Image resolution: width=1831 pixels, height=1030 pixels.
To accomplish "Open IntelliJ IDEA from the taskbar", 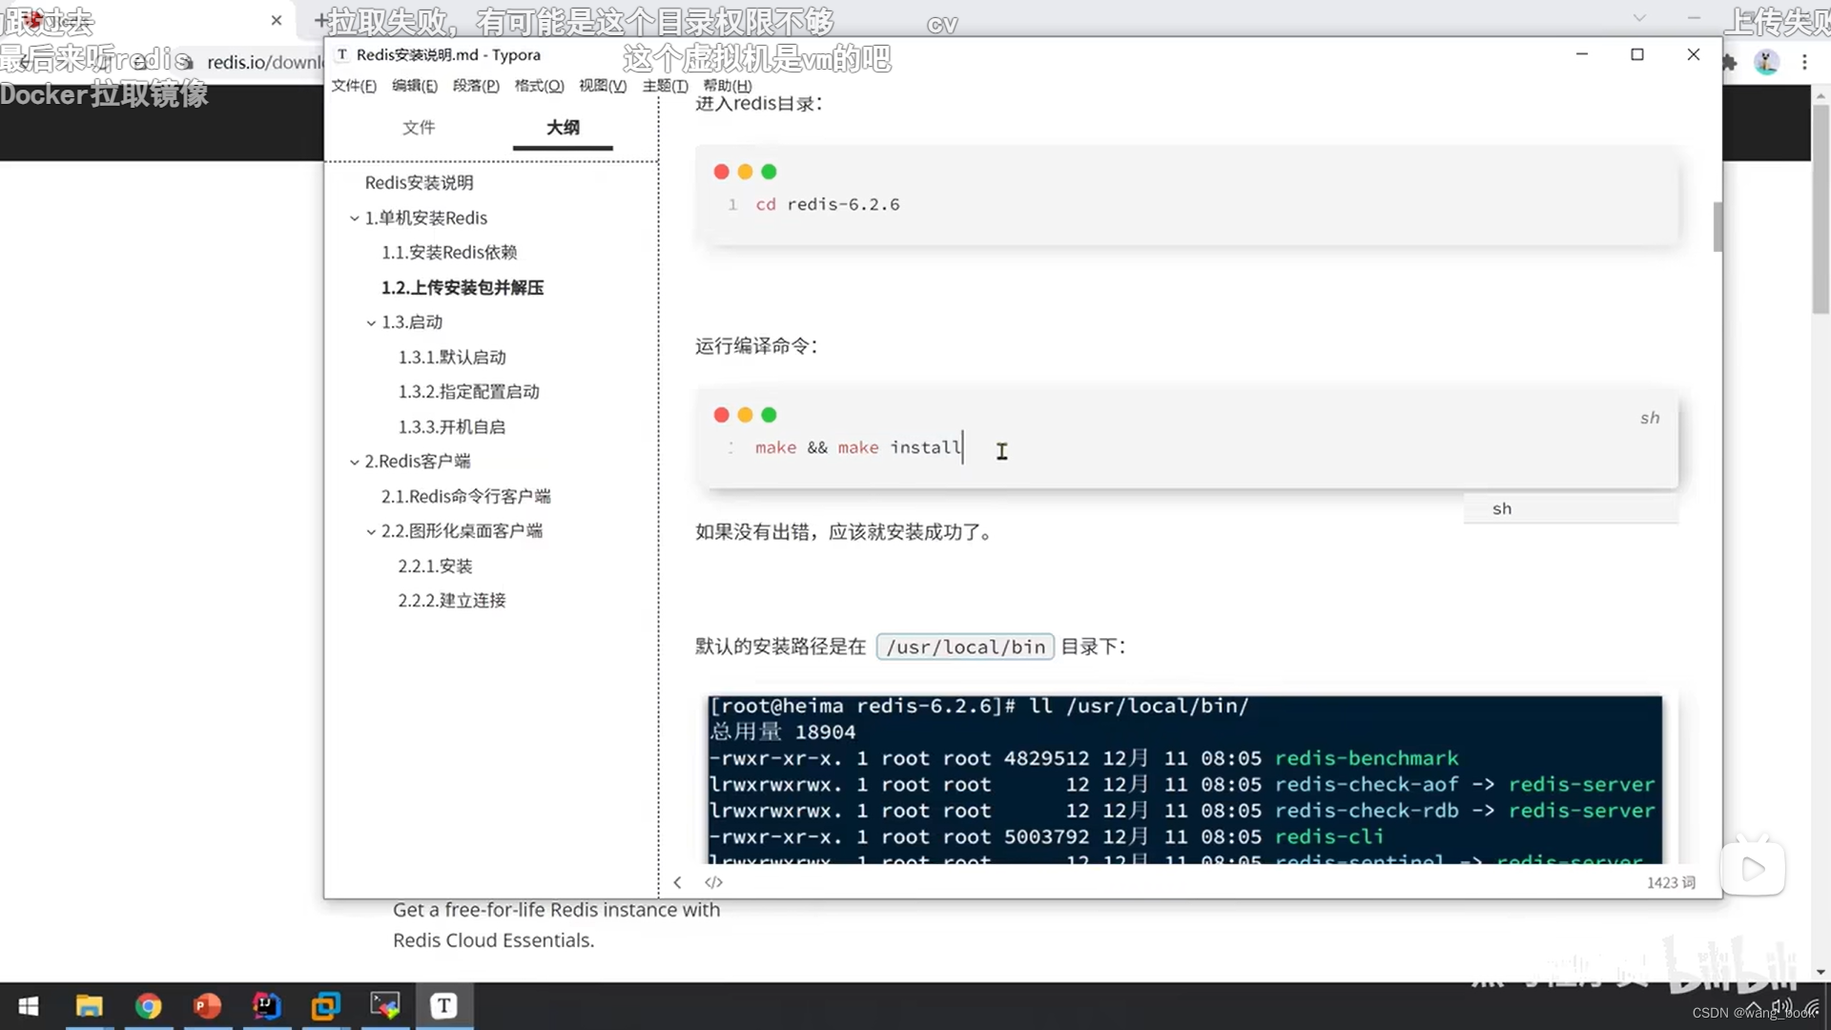I will coord(266,1005).
